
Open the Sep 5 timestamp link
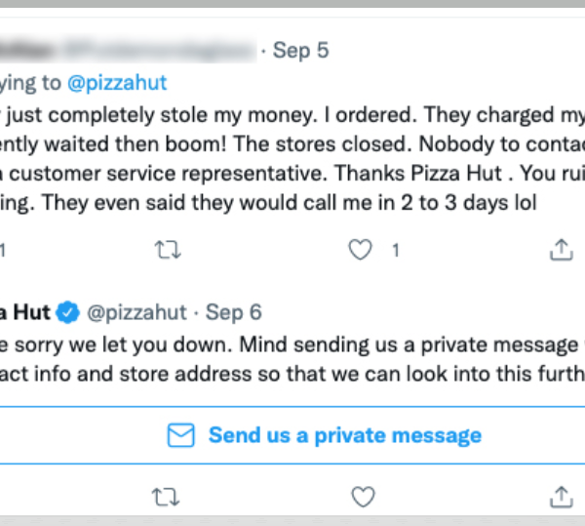(300, 50)
